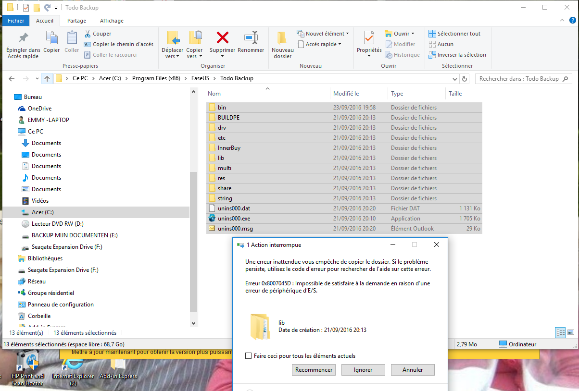Click the Coller clipboard icon
The width and height of the screenshot is (579, 391).
point(72,38)
